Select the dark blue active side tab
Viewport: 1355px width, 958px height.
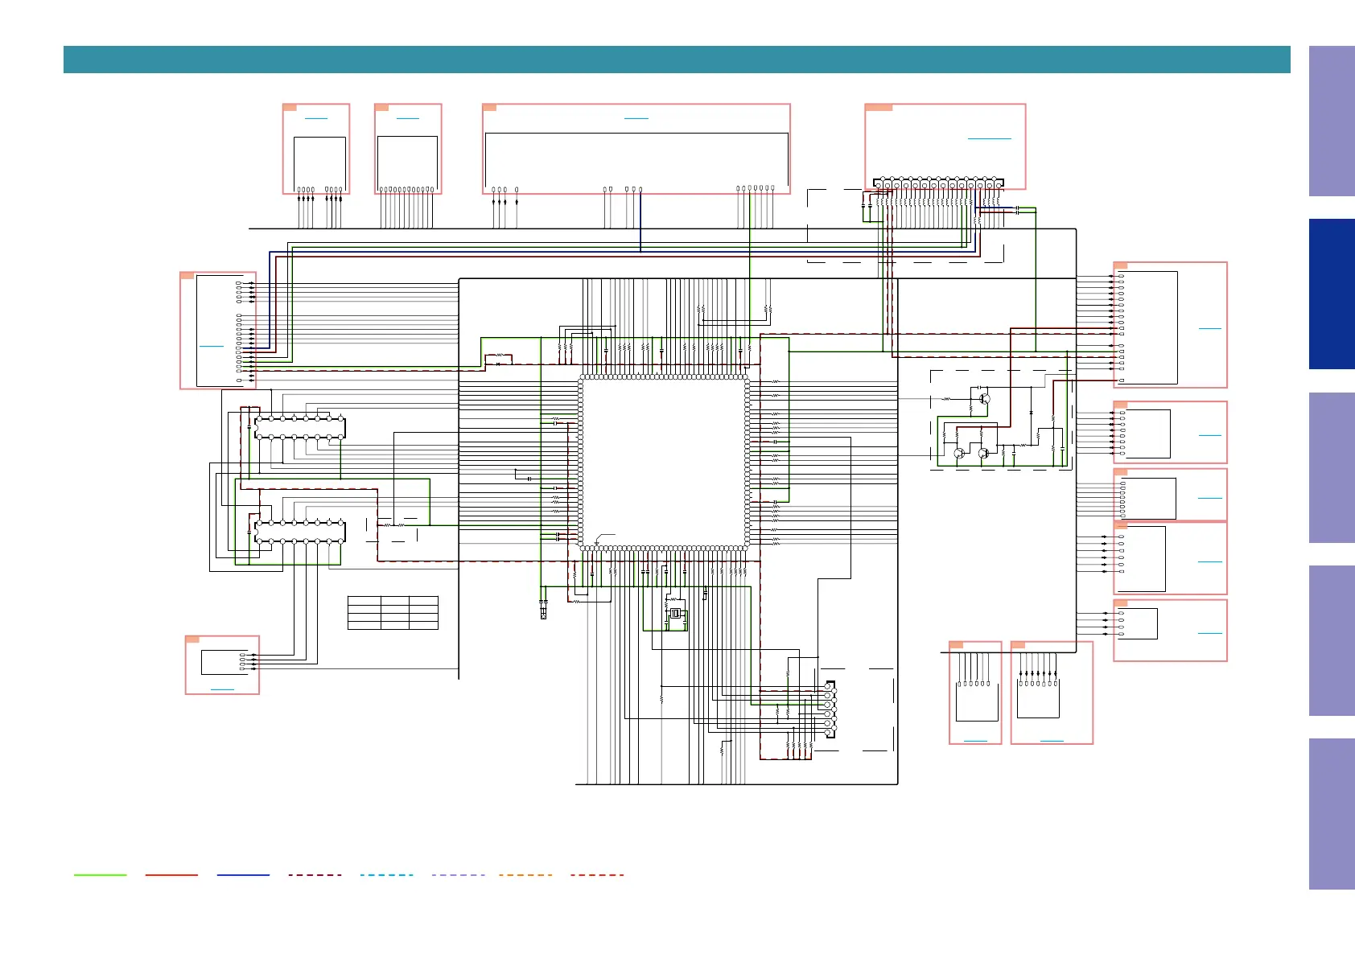1332,294
